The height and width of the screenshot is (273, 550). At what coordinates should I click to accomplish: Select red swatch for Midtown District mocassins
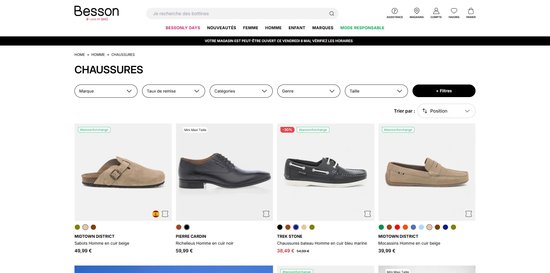[x=397, y=227]
